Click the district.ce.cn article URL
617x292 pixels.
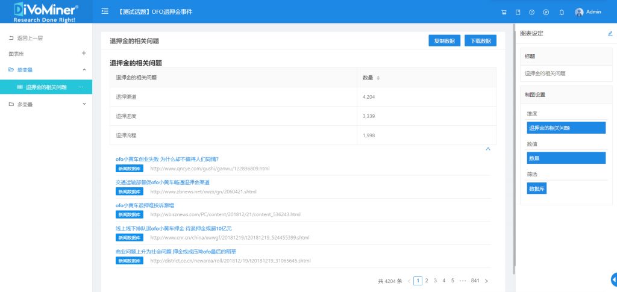[x=230, y=261]
